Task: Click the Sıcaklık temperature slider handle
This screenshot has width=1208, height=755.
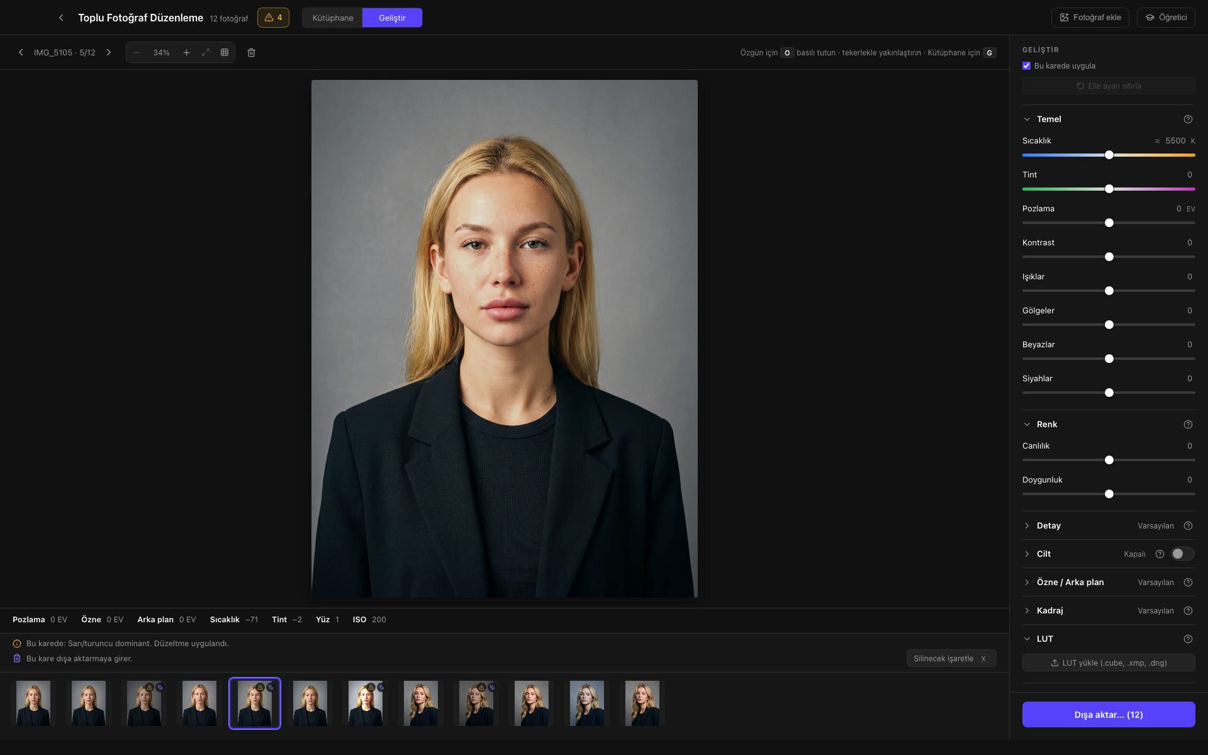Action: 1109,155
